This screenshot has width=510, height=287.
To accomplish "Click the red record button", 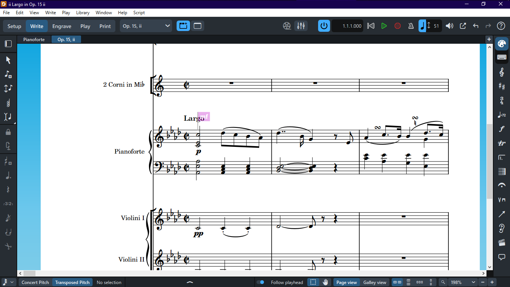I will click(x=398, y=26).
